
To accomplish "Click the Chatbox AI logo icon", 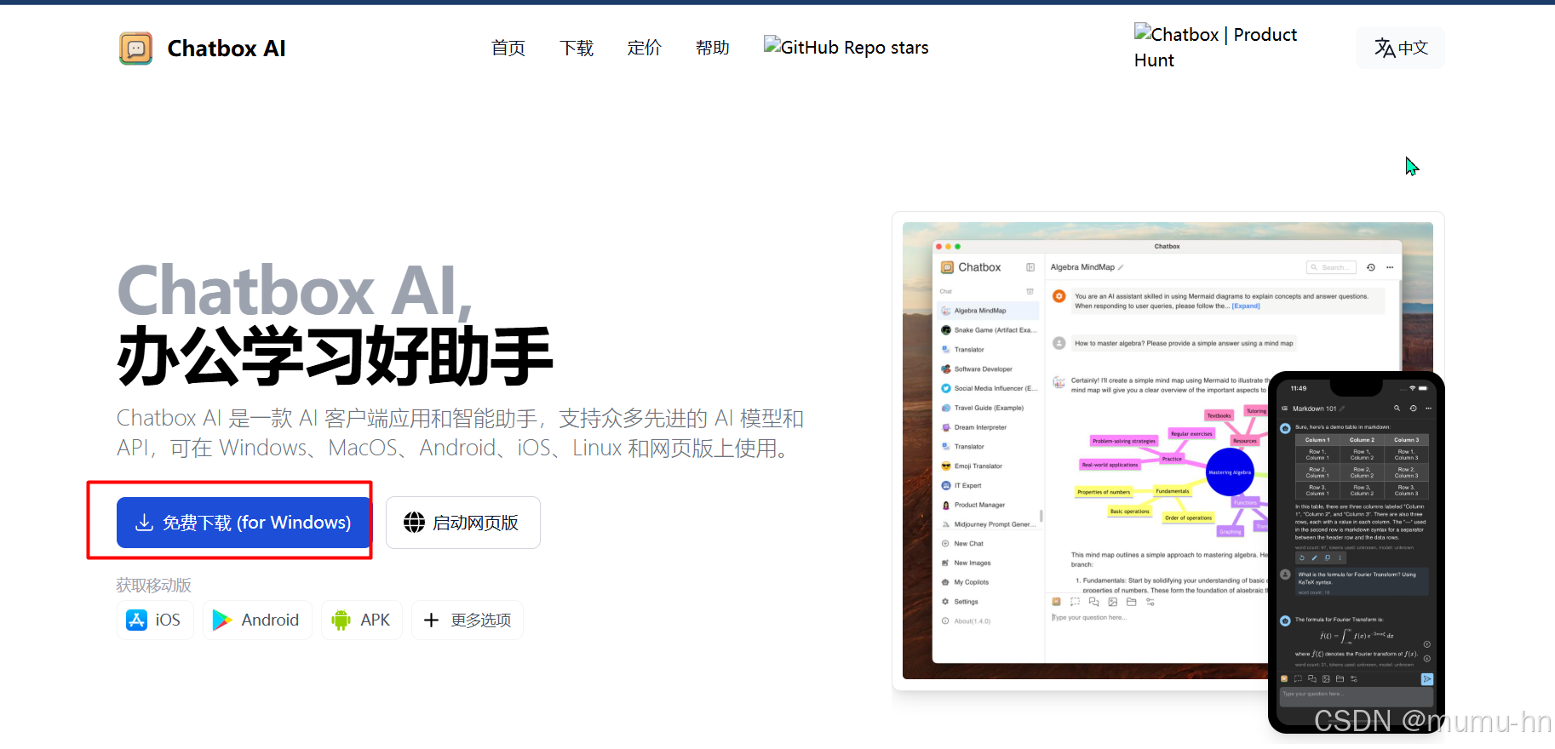I will (x=136, y=49).
